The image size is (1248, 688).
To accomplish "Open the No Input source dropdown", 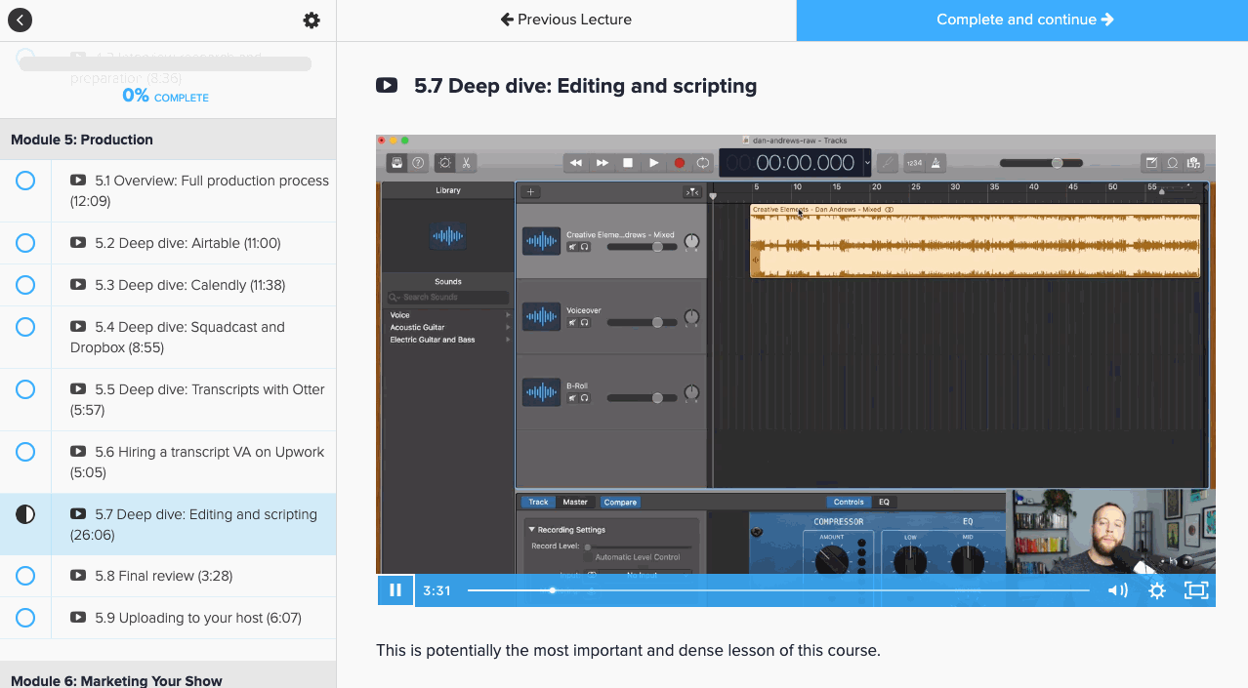I will (641, 575).
